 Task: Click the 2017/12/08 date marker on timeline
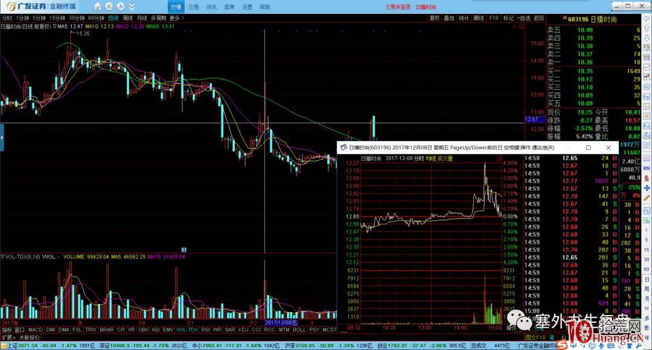pyautogui.click(x=281, y=323)
